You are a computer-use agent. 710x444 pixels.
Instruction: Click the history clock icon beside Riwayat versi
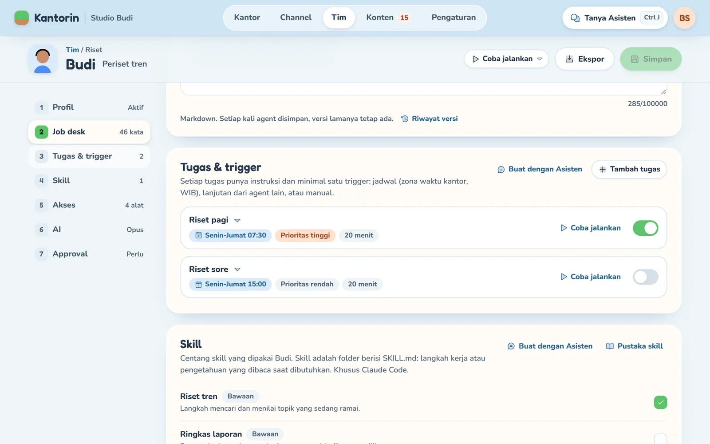tap(405, 119)
